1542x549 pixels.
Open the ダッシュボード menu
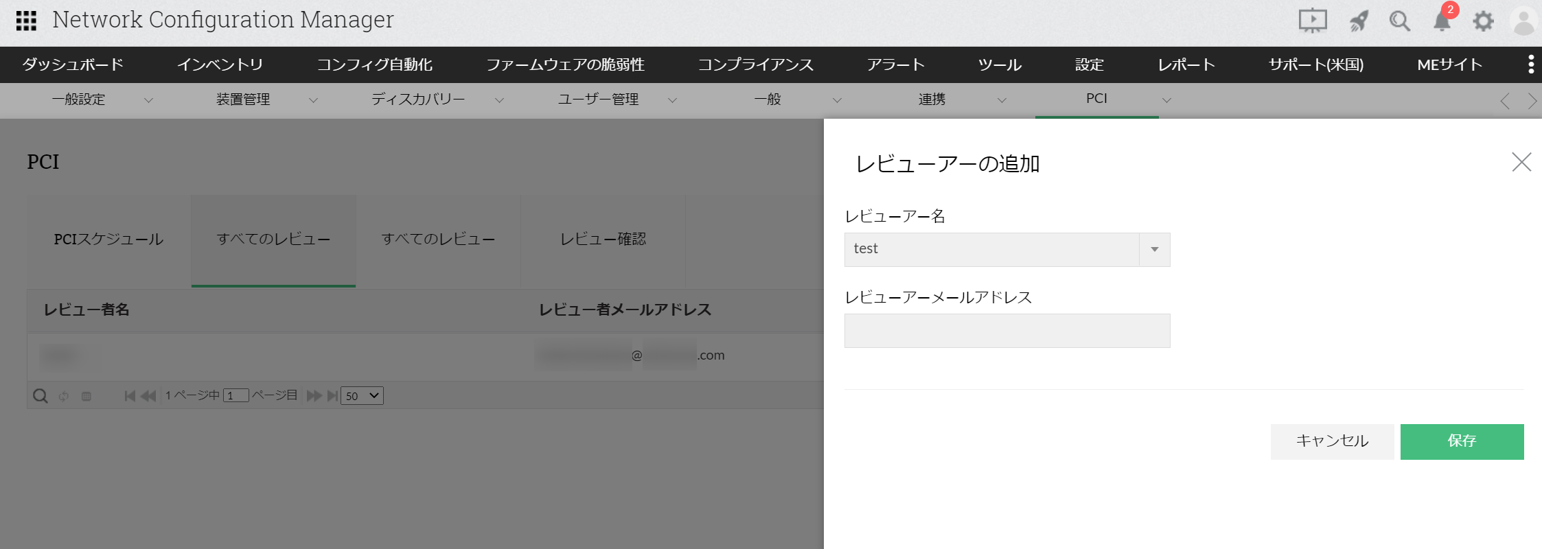[x=73, y=65]
